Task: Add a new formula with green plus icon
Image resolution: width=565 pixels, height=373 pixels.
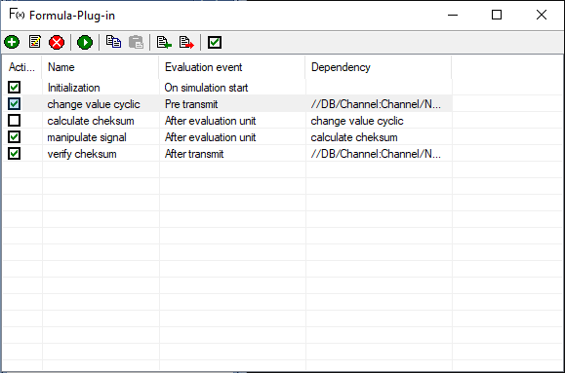Action: (x=12, y=42)
